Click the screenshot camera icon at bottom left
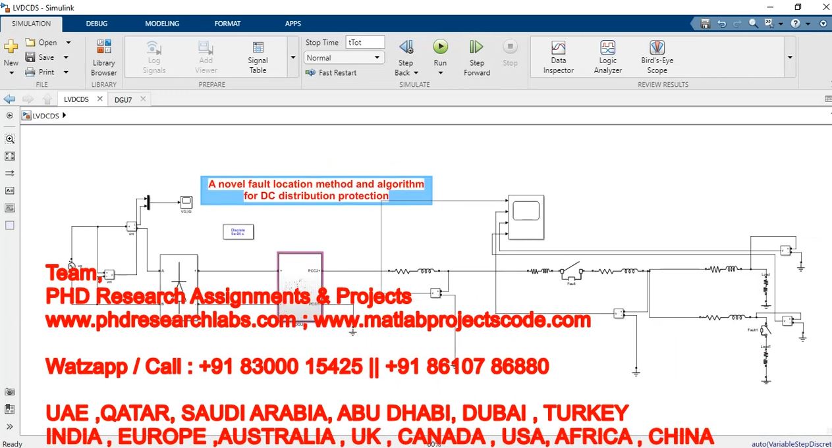Screen dimensions: 832x448 (10, 392)
